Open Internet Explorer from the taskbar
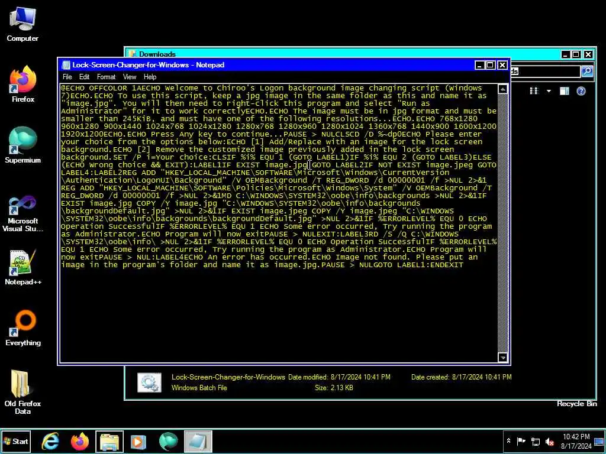Image resolution: width=606 pixels, height=454 pixels. coord(50,442)
